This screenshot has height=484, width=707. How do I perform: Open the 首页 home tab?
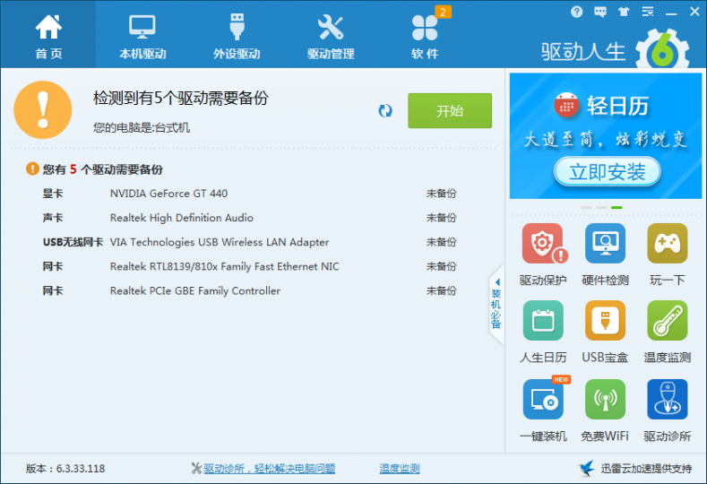coord(48,35)
